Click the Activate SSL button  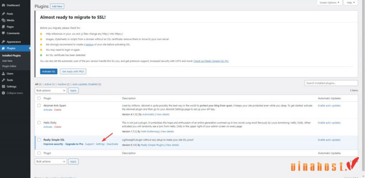click(x=49, y=72)
